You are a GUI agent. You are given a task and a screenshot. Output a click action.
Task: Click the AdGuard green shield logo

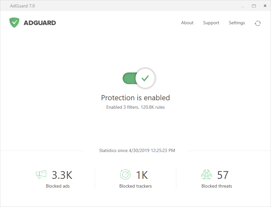click(14, 23)
